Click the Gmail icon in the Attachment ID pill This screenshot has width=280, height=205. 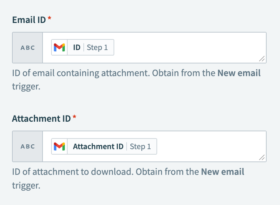[x=60, y=146]
